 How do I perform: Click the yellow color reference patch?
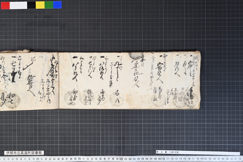click(40, 5)
